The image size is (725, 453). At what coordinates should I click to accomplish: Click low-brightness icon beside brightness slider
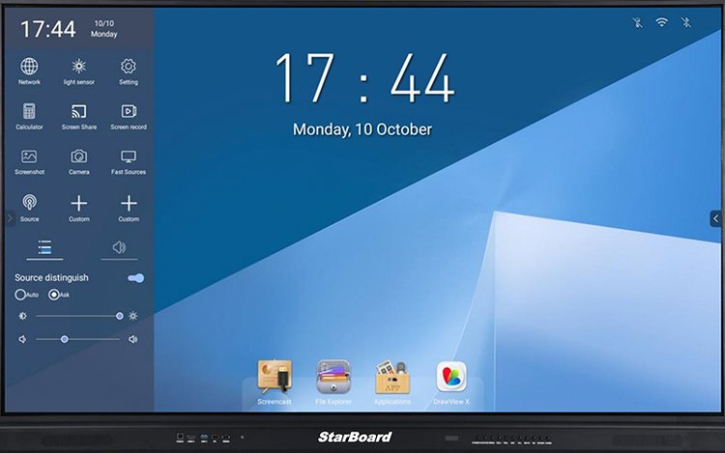click(x=22, y=316)
